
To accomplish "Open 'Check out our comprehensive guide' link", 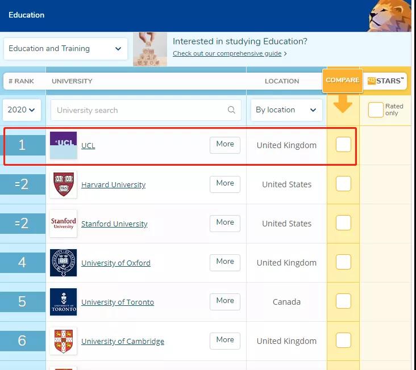I will point(227,53).
